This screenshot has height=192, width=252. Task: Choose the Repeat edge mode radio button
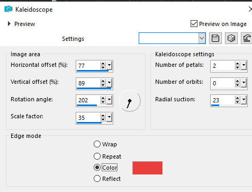(x=97, y=156)
